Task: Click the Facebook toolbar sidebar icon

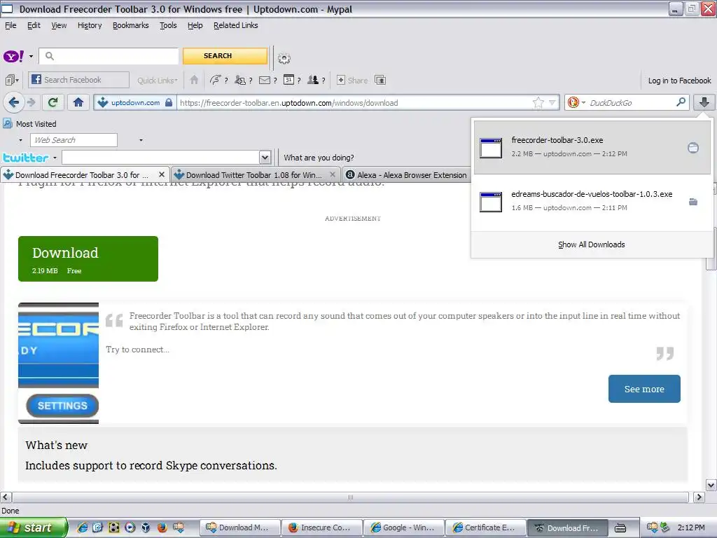Action: click(x=11, y=81)
